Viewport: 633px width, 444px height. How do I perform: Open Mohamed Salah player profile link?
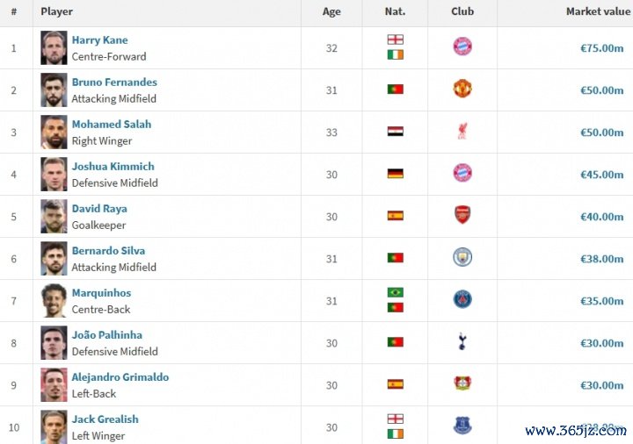pyautogui.click(x=112, y=125)
